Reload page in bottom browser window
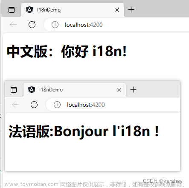 click(34, 105)
